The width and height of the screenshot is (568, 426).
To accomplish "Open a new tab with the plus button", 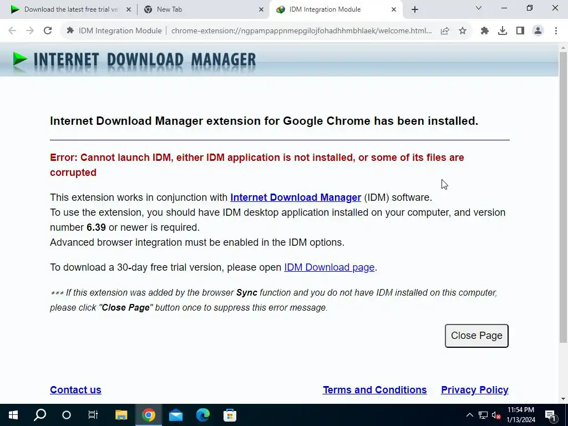I will [415, 10].
